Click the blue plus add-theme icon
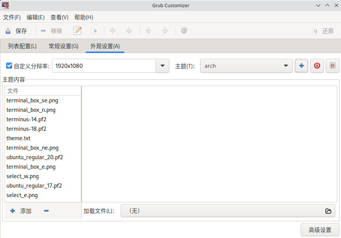 (x=302, y=66)
